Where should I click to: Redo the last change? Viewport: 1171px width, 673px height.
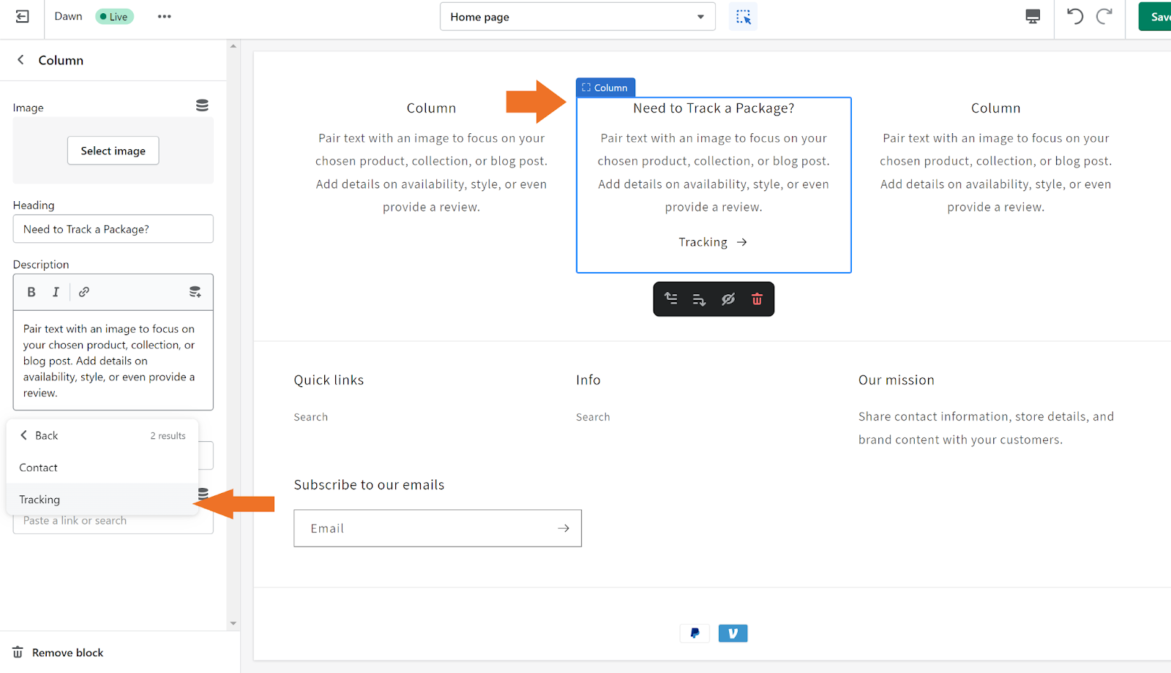tap(1104, 16)
